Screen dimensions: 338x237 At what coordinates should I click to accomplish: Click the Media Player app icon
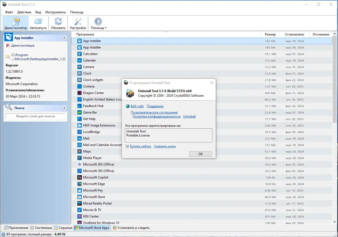pos(79,158)
